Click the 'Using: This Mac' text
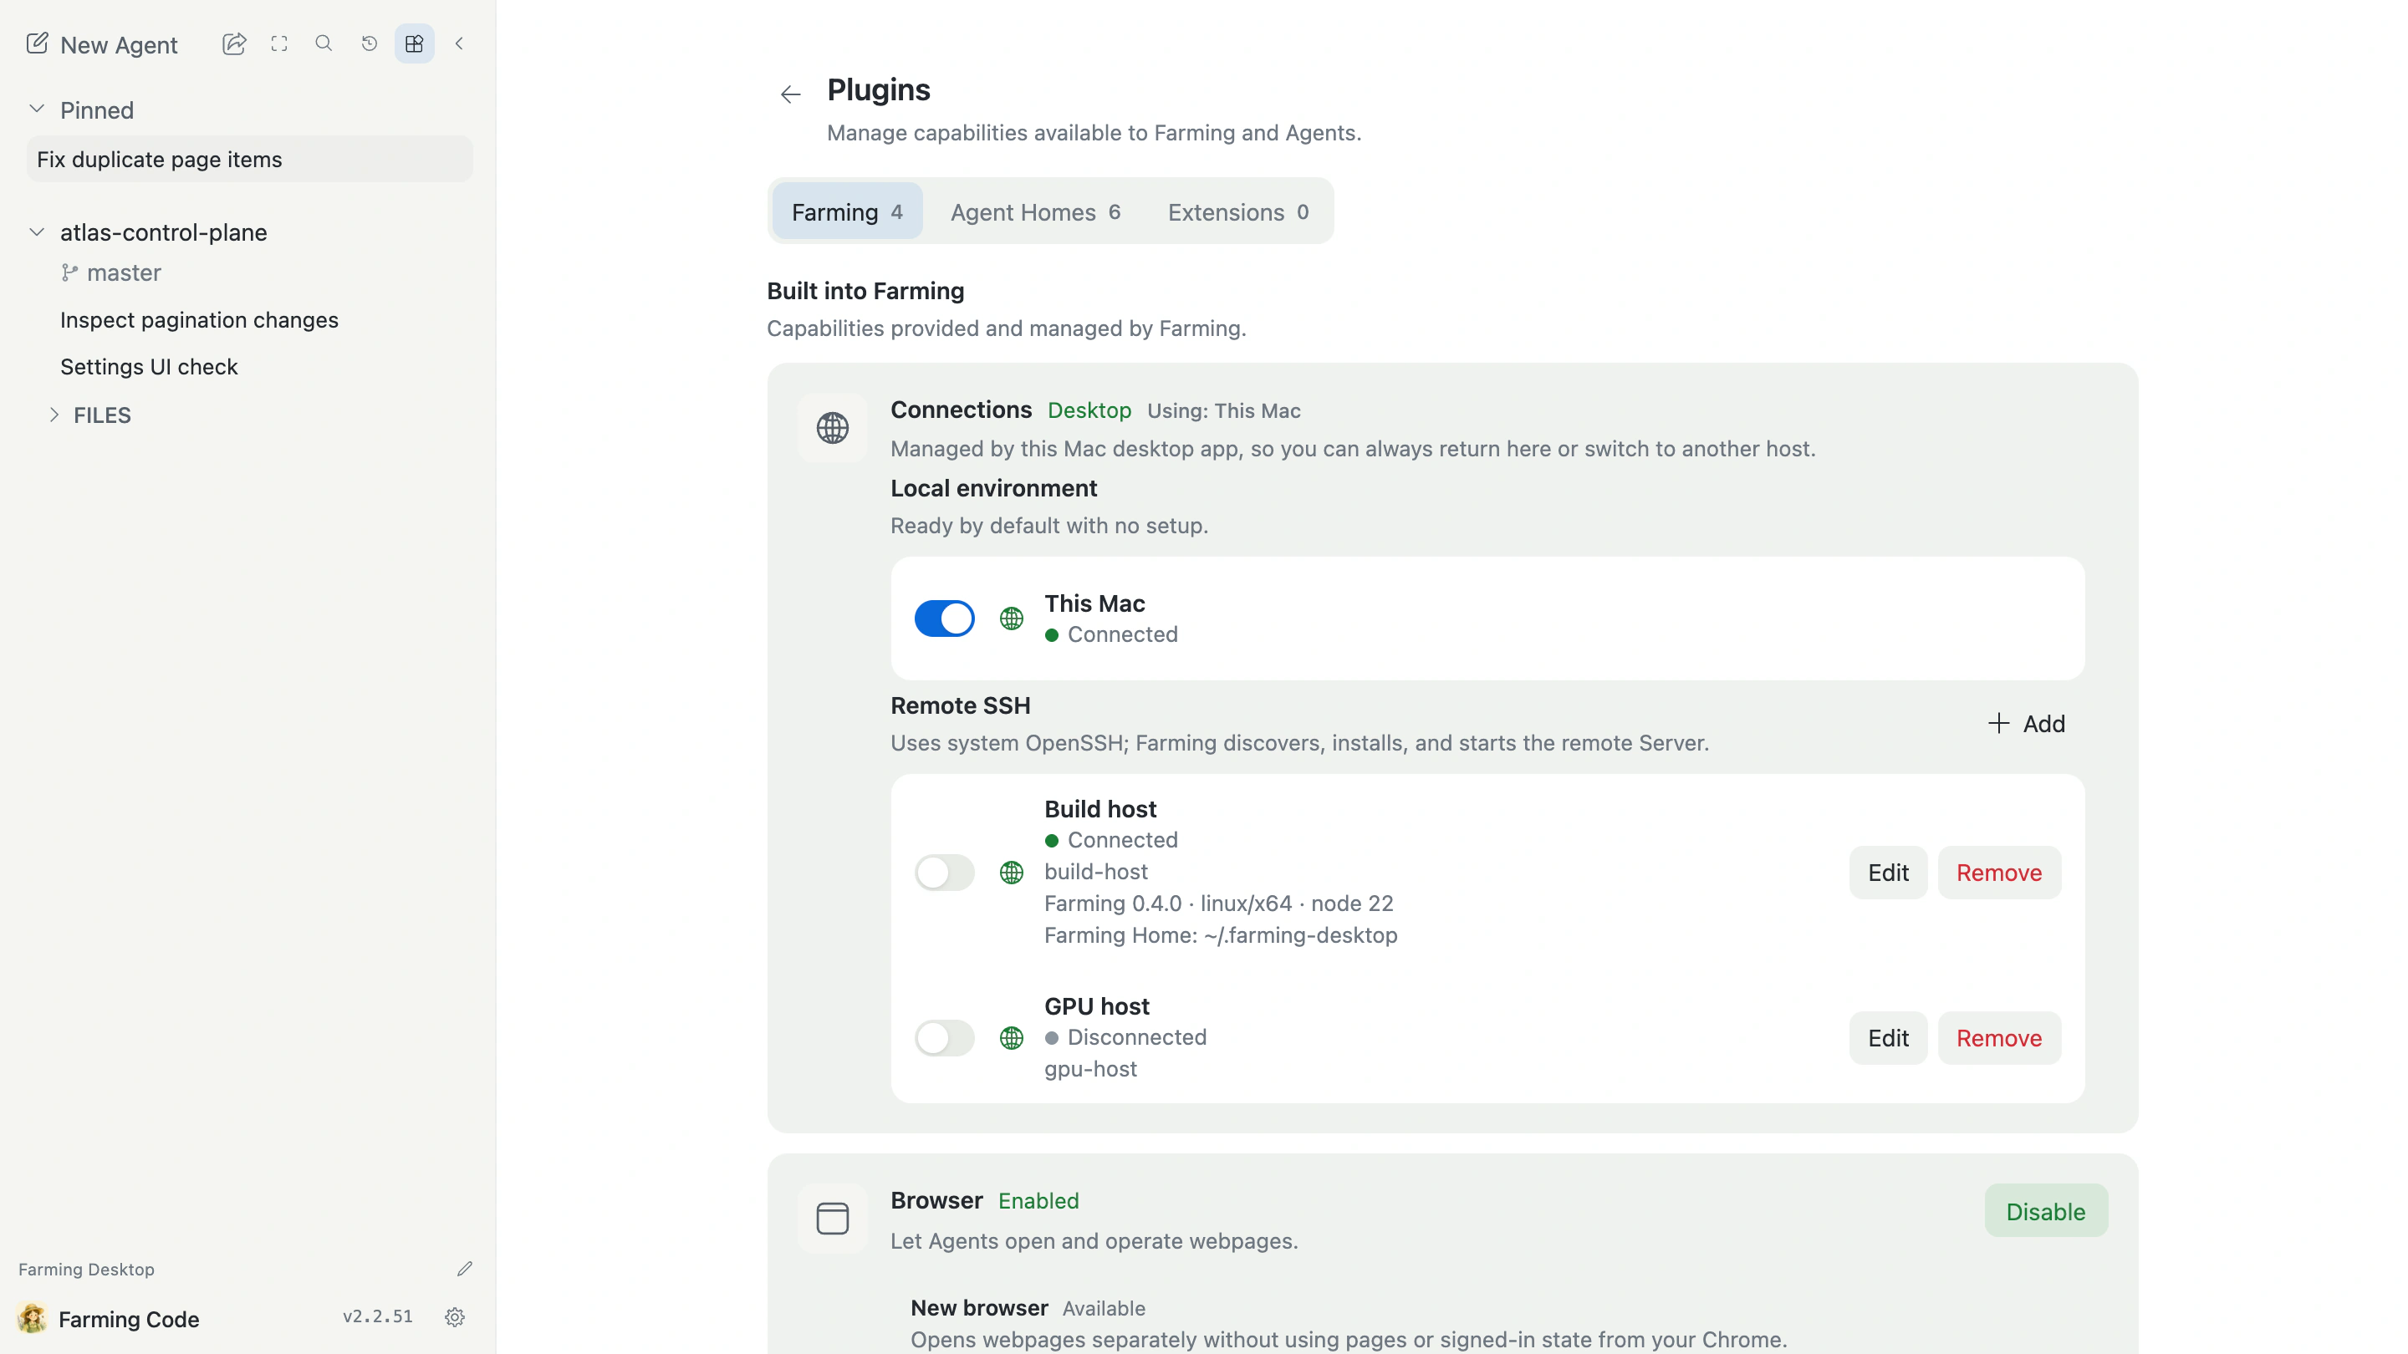Screen dimensions: 2408x1354 point(1223,411)
